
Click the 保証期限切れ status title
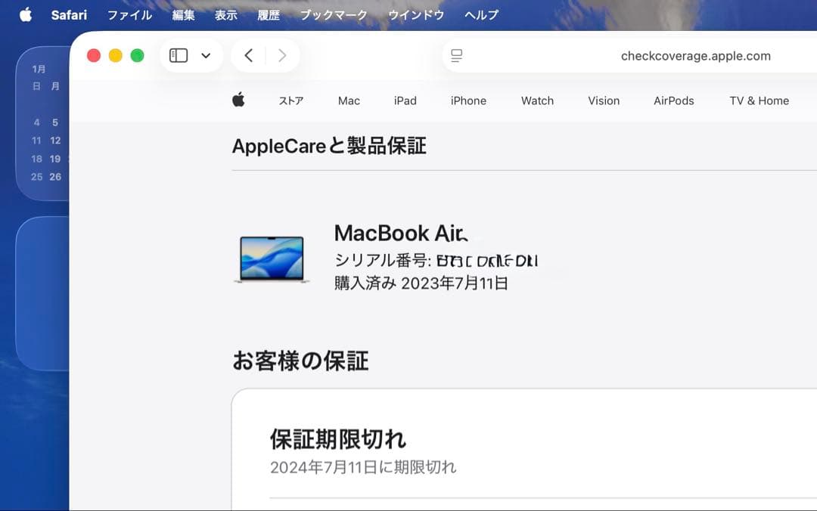338,439
